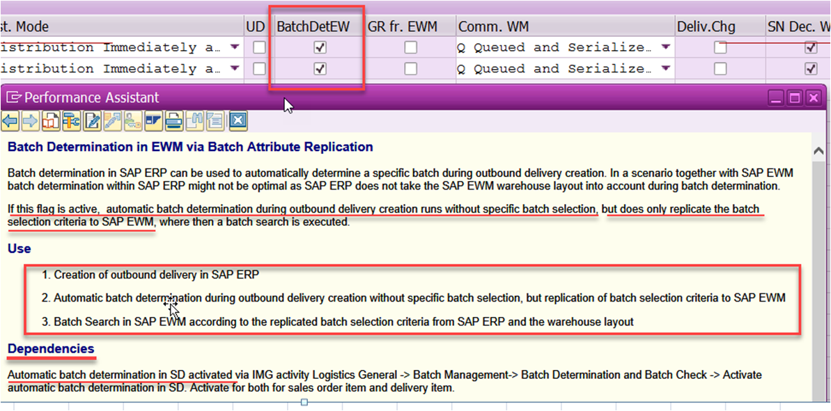Viewport: 831px width, 411px height.
Task: Toggle Deliv.Chg checkbox in first row
Action: (720, 48)
